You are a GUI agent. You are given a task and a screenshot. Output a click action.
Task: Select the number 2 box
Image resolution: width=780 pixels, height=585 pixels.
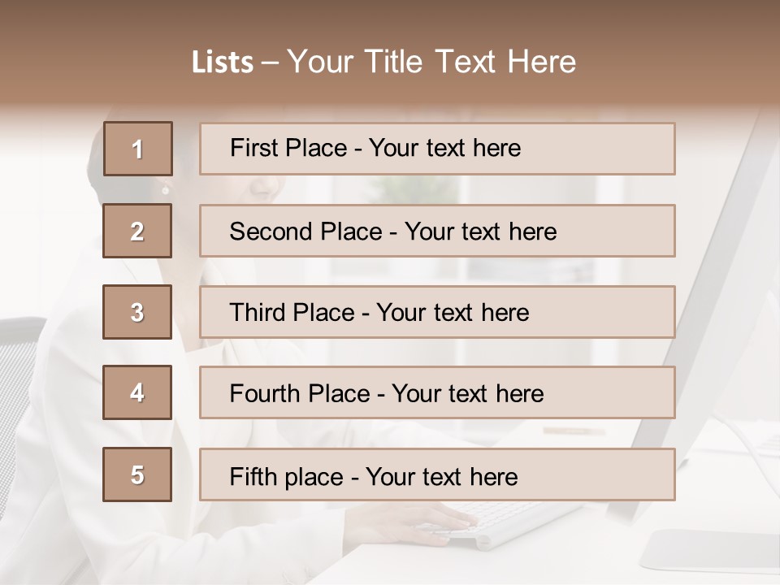coord(137,231)
